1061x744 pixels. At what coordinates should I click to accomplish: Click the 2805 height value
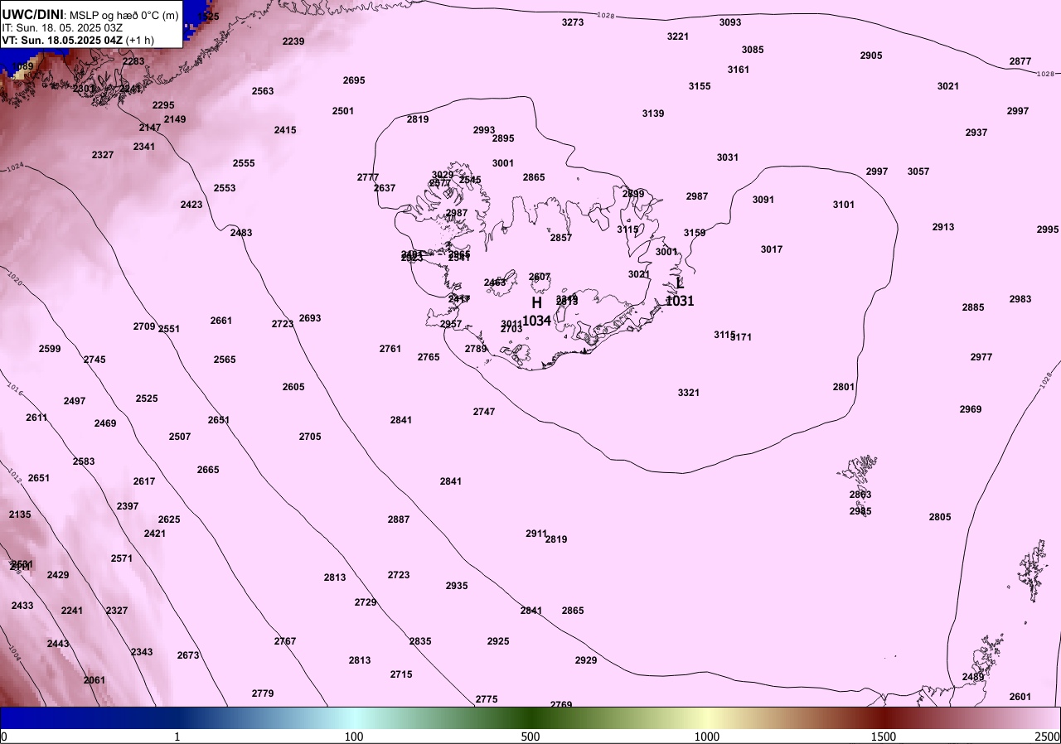(940, 517)
